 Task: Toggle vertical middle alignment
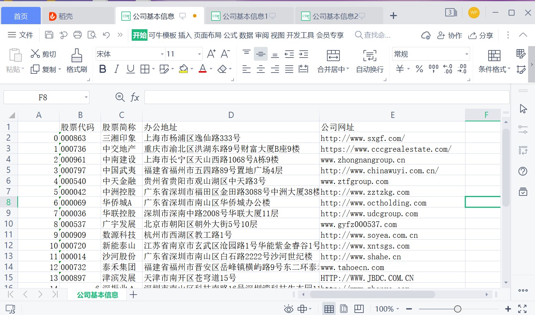[261, 54]
